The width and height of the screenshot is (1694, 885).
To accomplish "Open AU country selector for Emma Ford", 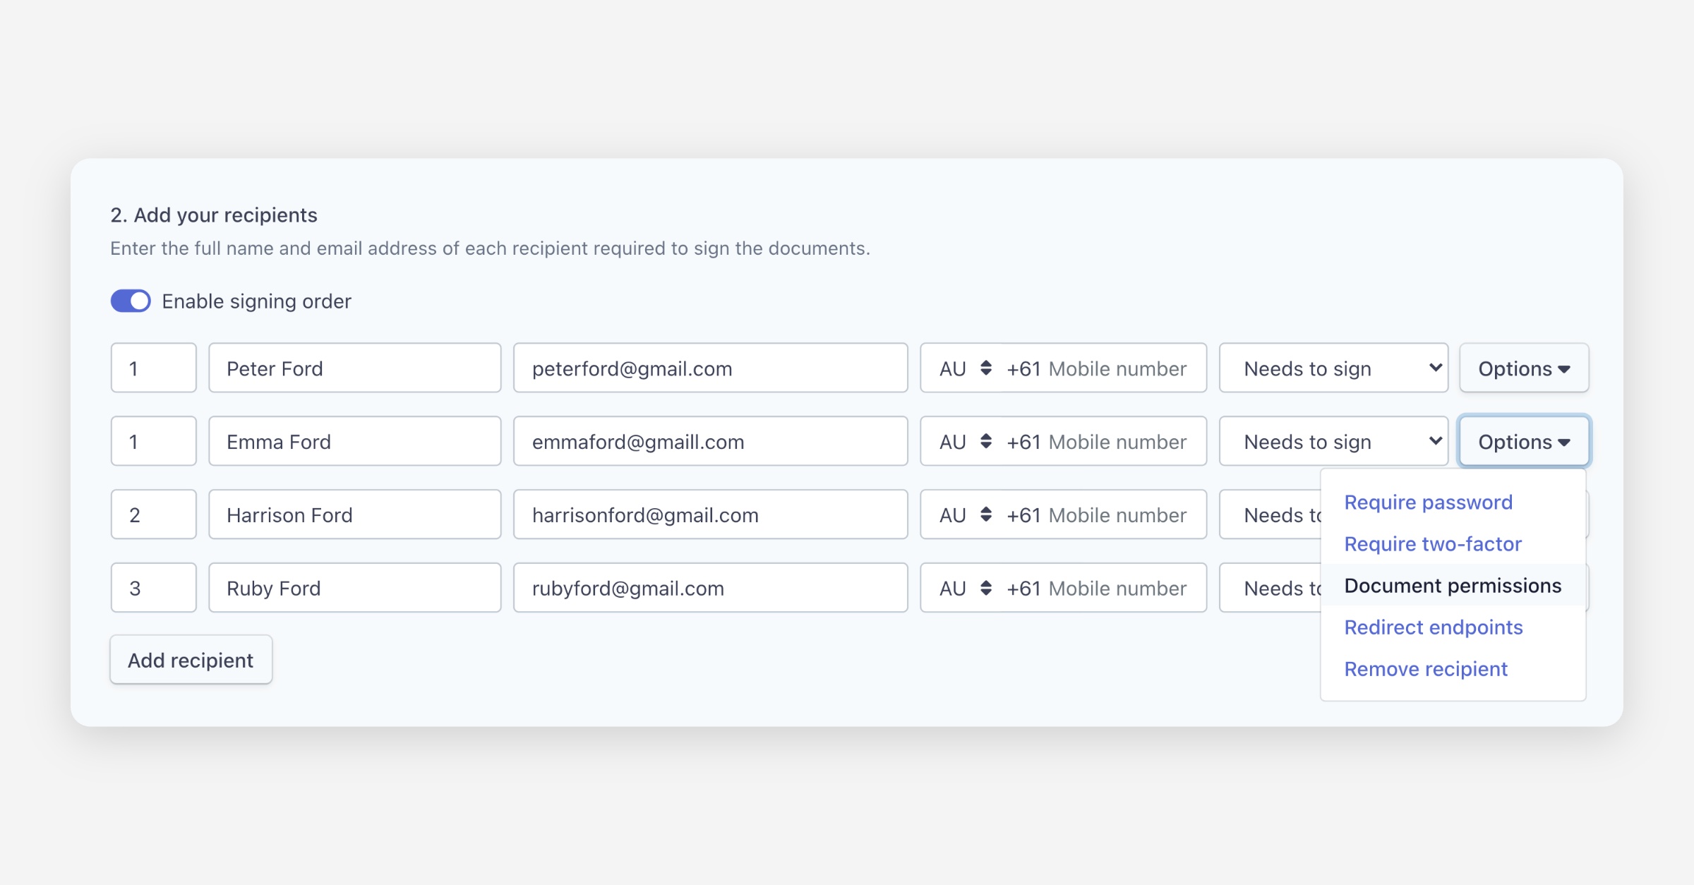I will (964, 442).
